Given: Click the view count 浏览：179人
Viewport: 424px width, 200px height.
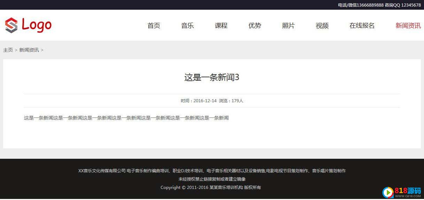Looking at the screenshot, I should 231,101.
